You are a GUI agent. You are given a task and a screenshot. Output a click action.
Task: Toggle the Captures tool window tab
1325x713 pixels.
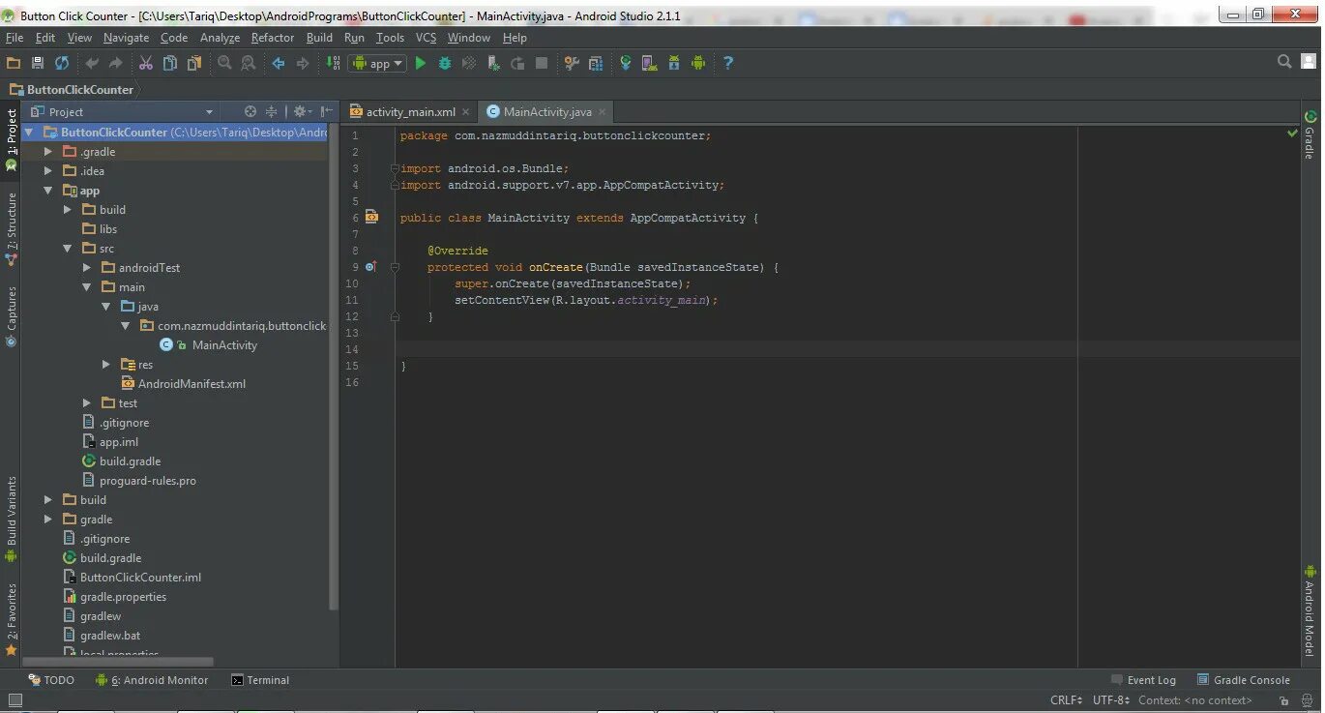[x=12, y=315]
